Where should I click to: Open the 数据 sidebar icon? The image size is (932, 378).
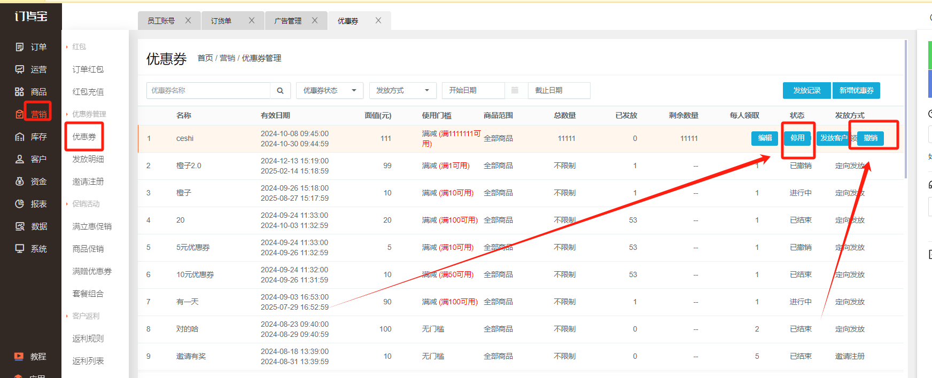pos(20,226)
